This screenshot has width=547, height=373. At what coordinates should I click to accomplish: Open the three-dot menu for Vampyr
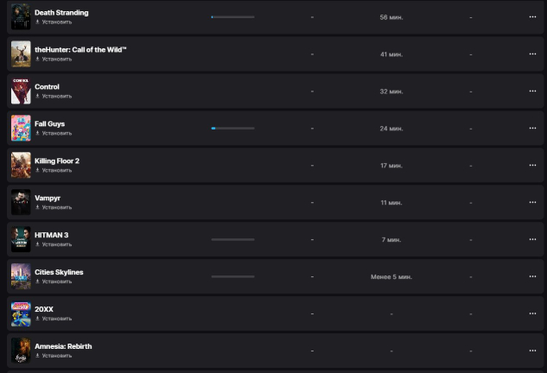(532, 202)
